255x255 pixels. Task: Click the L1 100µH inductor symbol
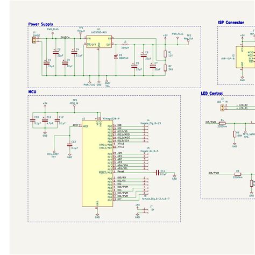125,44
